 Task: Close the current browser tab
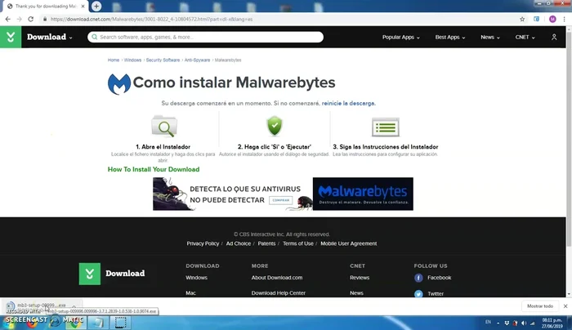(x=83, y=7)
